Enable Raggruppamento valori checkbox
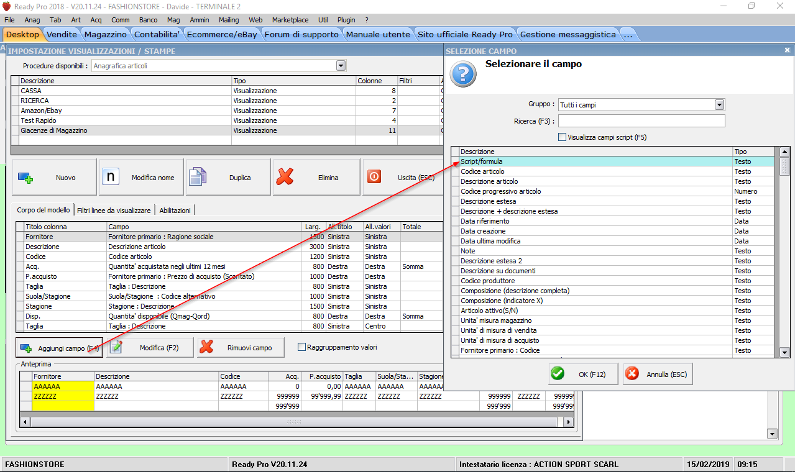The width and height of the screenshot is (795, 472). click(302, 347)
